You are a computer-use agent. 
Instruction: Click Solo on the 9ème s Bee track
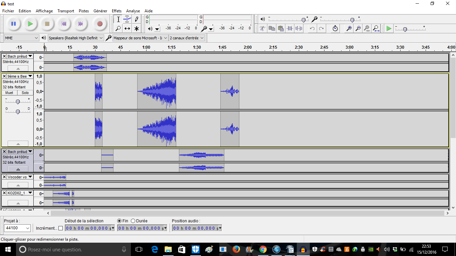25,93
